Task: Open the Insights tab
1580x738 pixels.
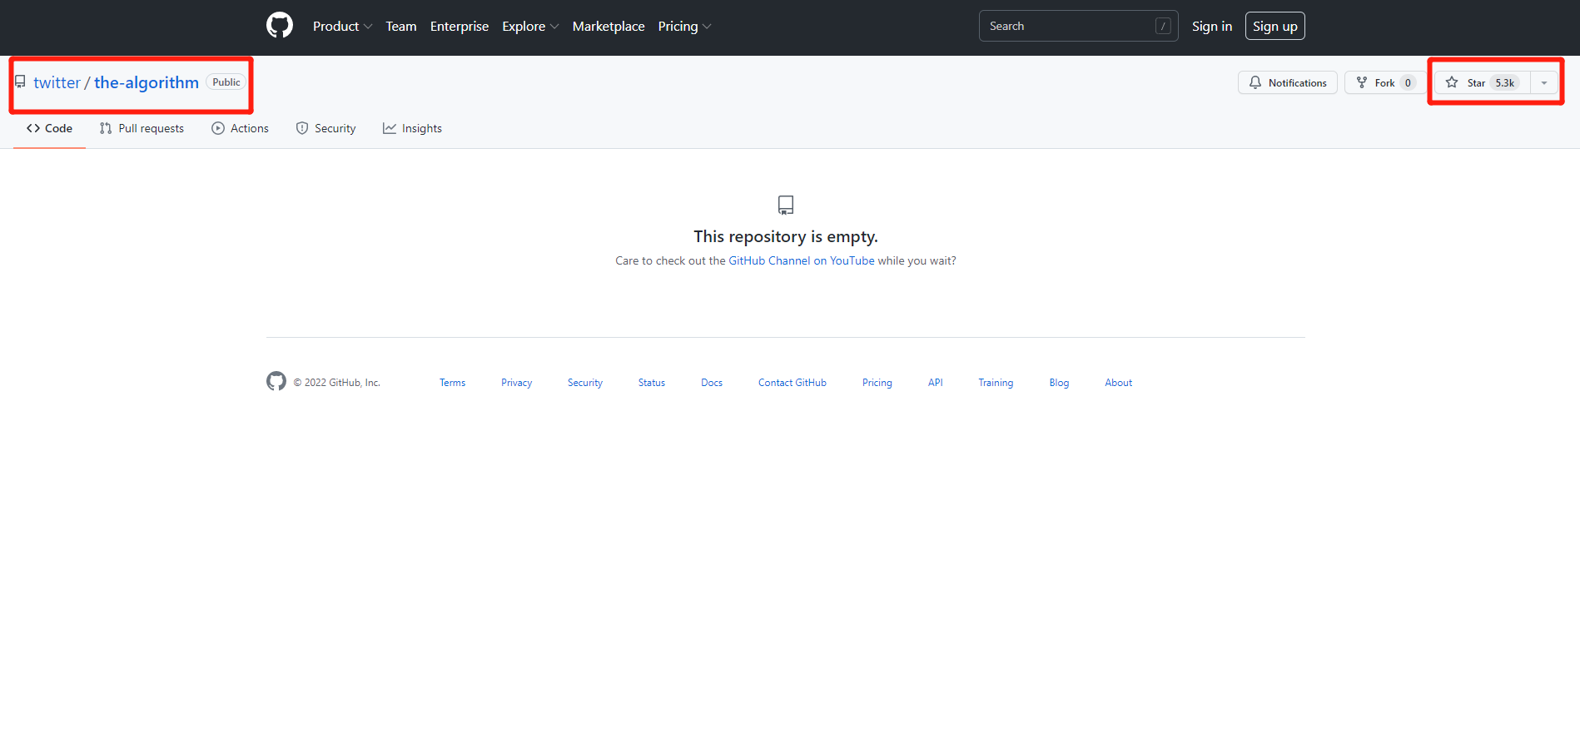Action: (412, 128)
